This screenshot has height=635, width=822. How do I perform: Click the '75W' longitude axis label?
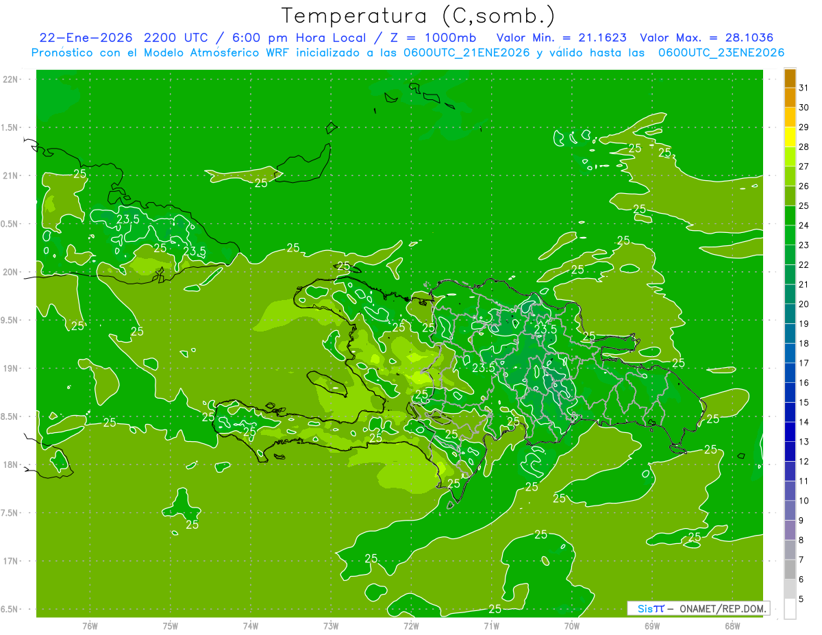tap(171, 625)
